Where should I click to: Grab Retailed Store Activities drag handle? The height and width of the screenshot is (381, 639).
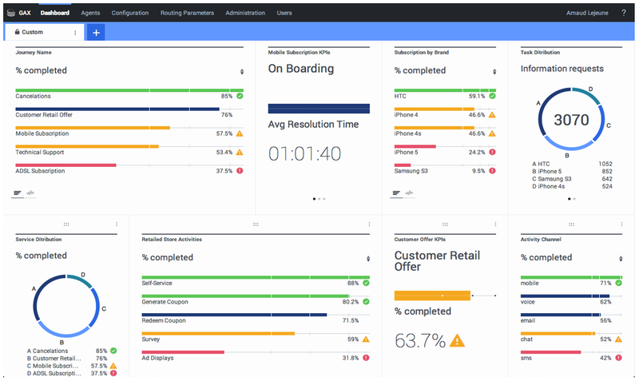256,224
